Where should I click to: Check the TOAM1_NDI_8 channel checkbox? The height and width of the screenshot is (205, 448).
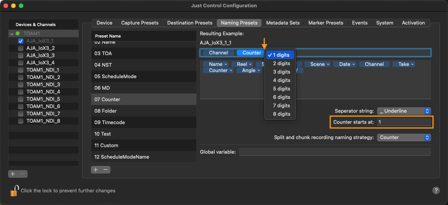click(21, 121)
